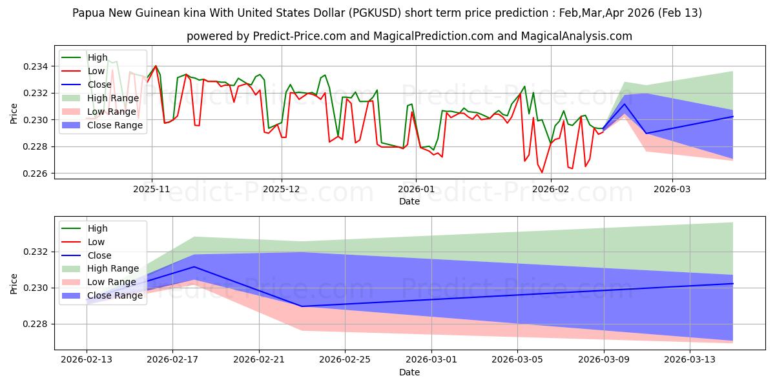Click the Price axis label of bottom chart

pyautogui.click(x=14, y=283)
